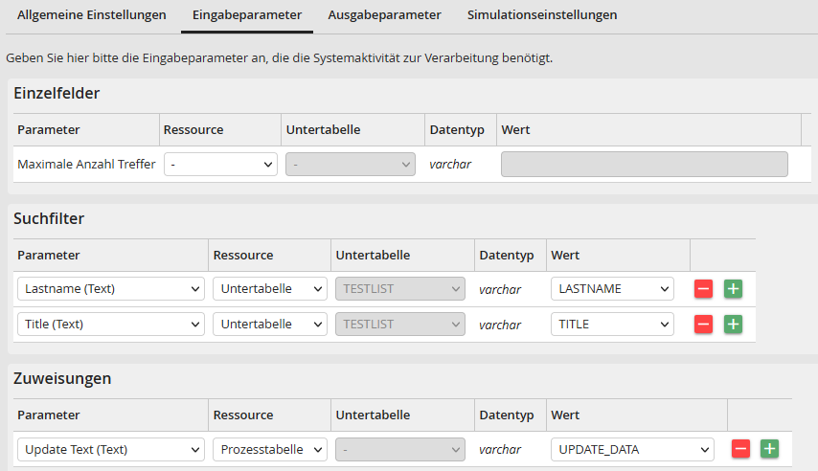Screen dimensions: 818x471
Task: Open the Title (Text) parameter dropdown
Action: pyautogui.click(x=111, y=324)
